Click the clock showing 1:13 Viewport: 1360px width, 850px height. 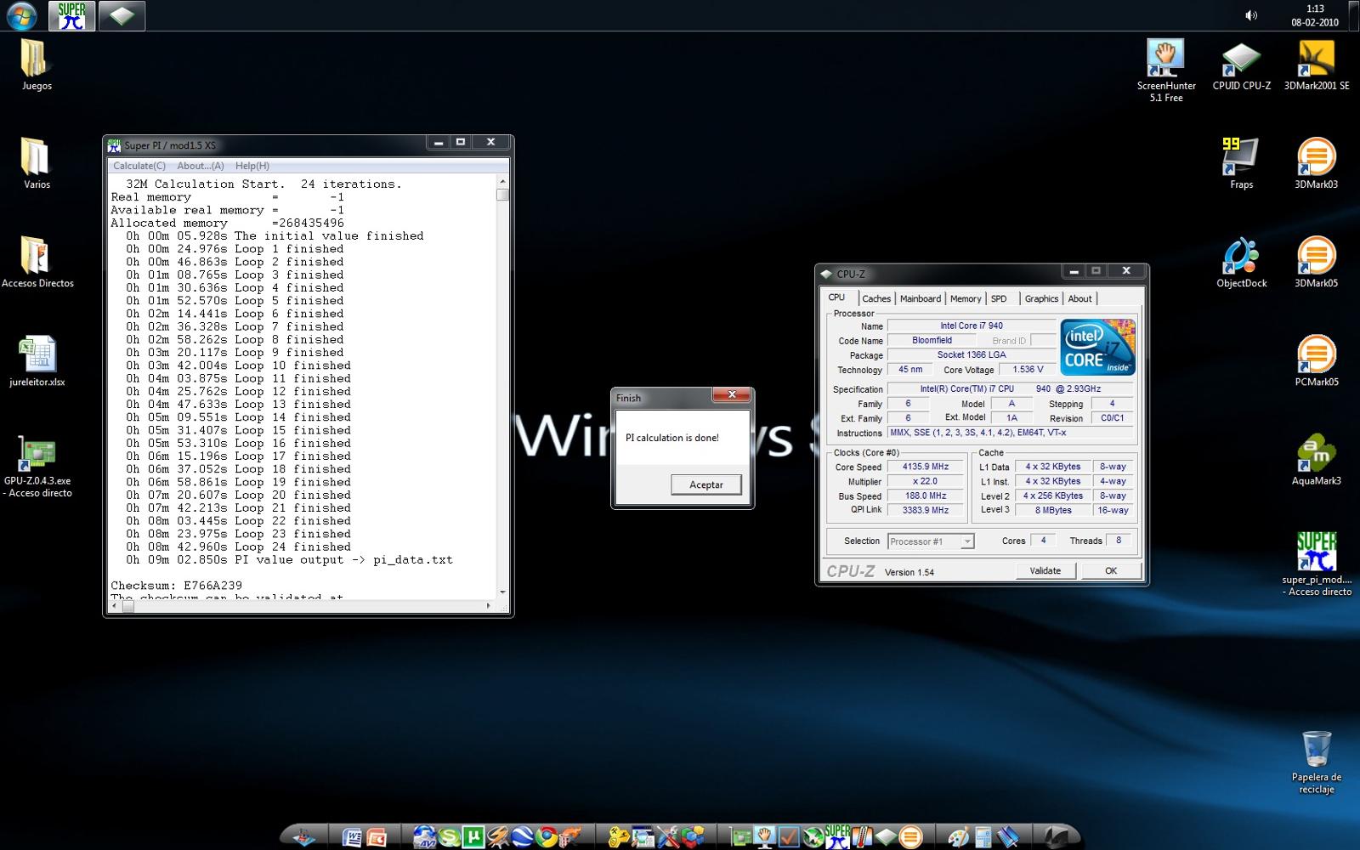click(x=1315, y=8)
